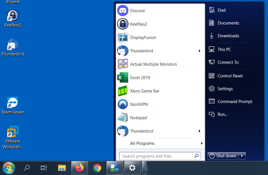Open Task View on the taskbar

pyautogui.click(x=44, y=168)
